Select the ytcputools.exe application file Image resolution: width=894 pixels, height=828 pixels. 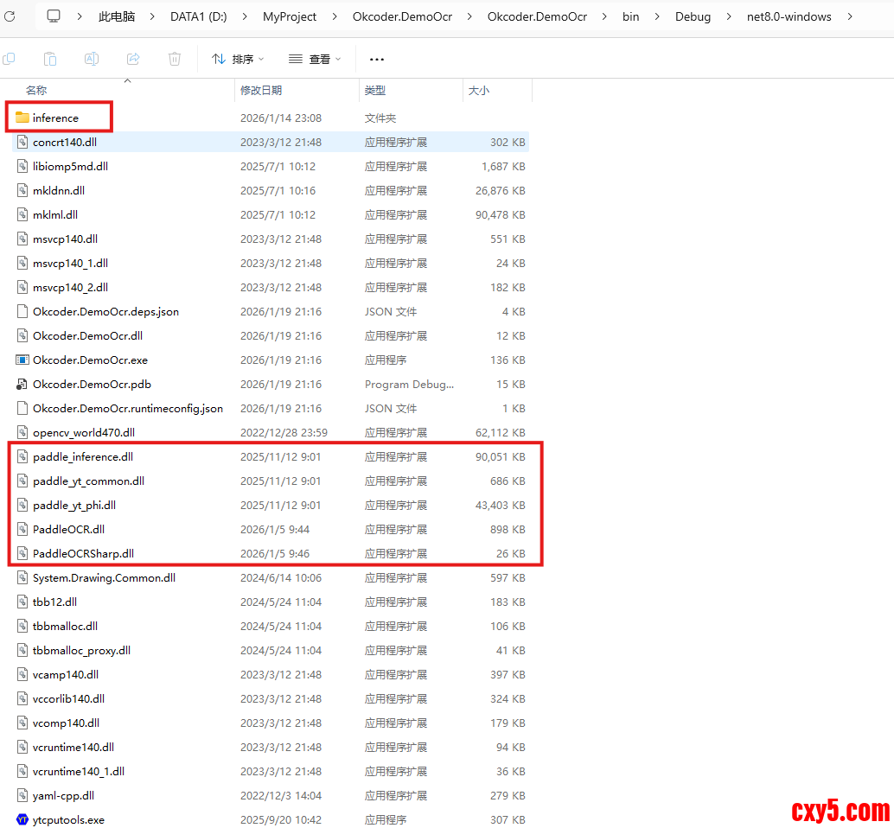click(x=68, y=819)
